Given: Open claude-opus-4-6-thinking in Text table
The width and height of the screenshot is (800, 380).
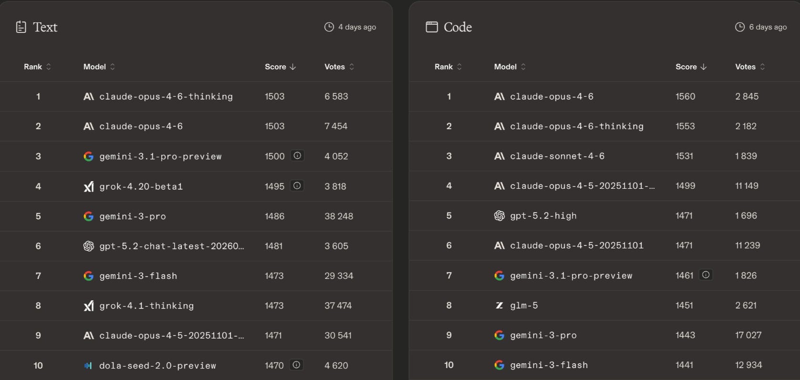Looking at the screenshot, I should (166, 97).
